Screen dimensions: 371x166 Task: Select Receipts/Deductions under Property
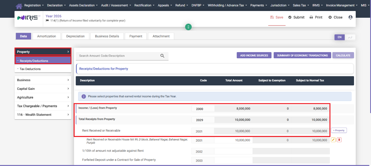coord(43,61)
